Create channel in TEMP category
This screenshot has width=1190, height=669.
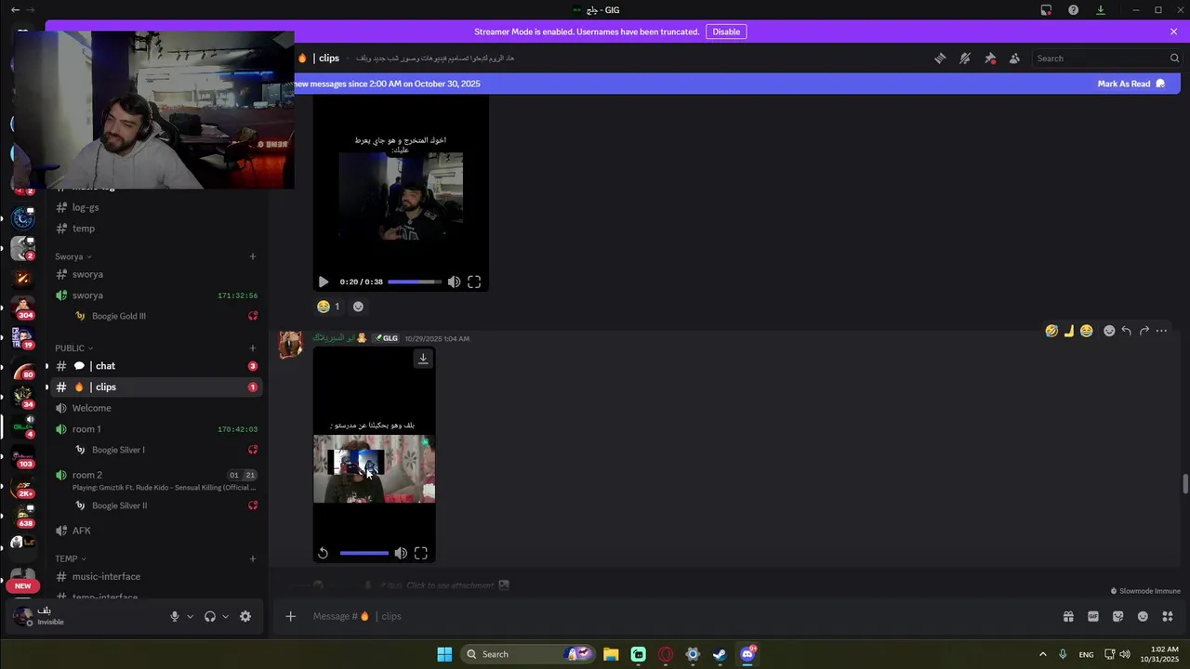pyautogui.click(x=253, y=558)
